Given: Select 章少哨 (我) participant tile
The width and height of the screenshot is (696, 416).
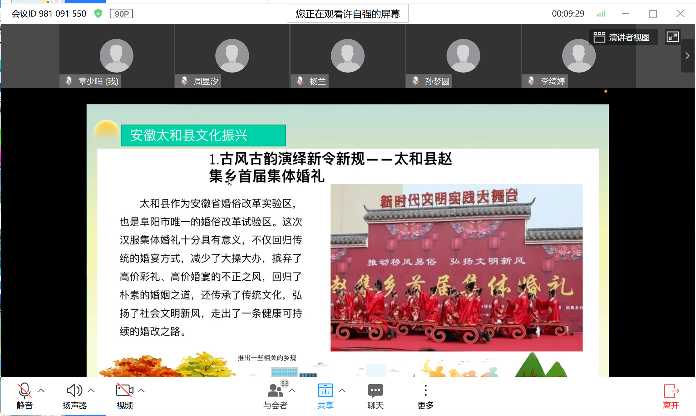Looking at the screenshot, I should point(116,56).
